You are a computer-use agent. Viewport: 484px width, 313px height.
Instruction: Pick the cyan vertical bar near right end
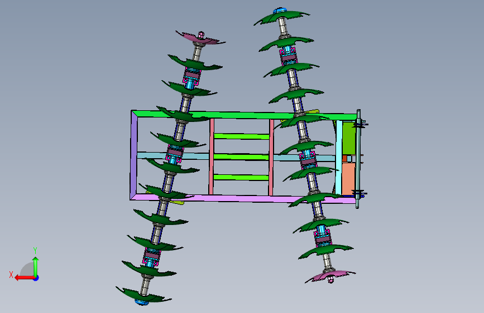[x=339, y=158]
